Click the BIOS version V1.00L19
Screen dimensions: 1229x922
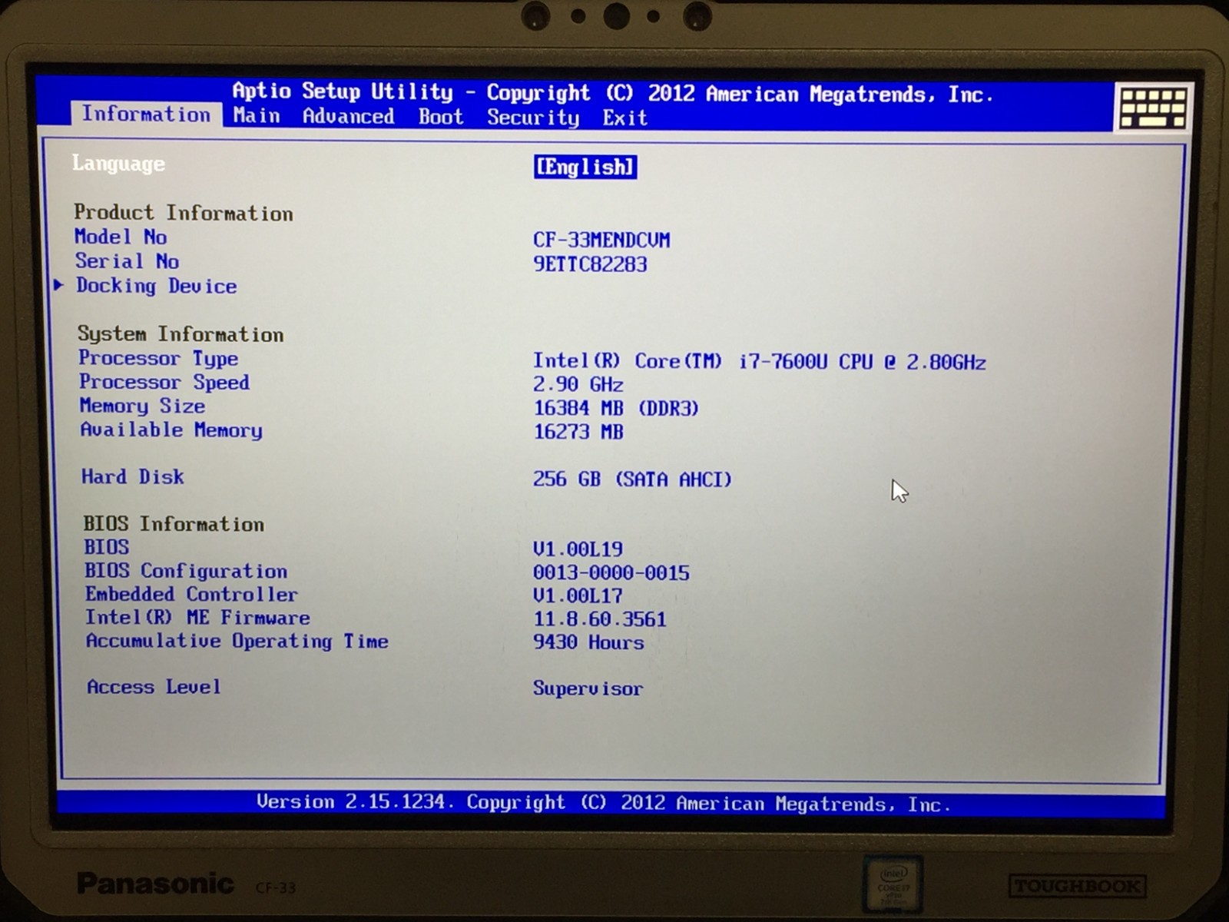point(578,549)
